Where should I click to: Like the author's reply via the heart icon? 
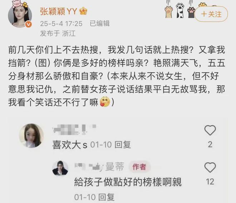click(x=210, y=168)
